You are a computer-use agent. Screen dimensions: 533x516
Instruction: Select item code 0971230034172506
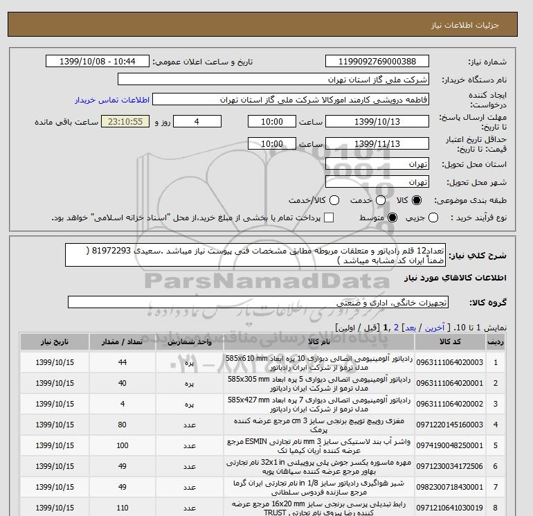[450, 466]
